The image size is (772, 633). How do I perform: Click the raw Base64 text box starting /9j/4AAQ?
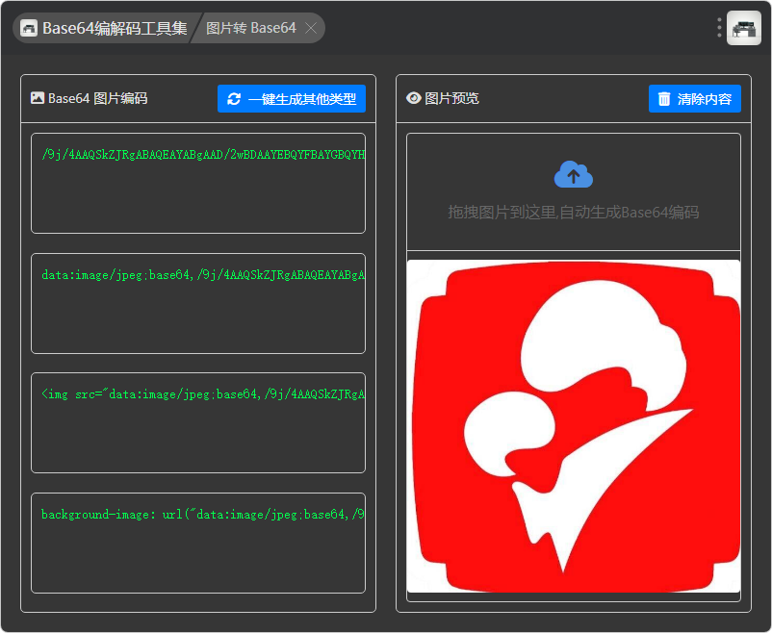coord(198,183)
